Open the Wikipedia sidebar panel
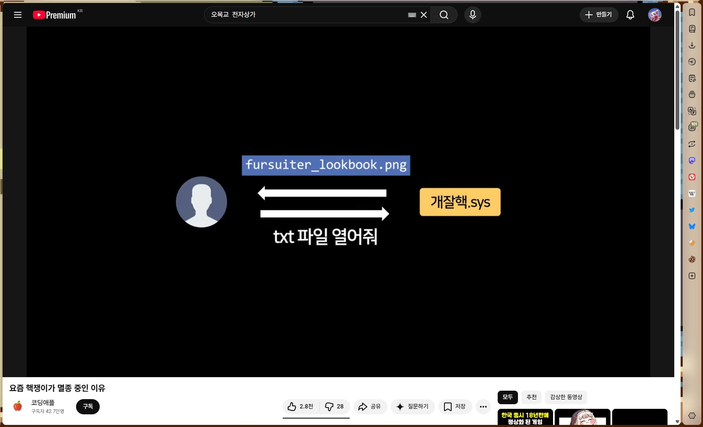 pyautogui.click(x=692, y=193)
